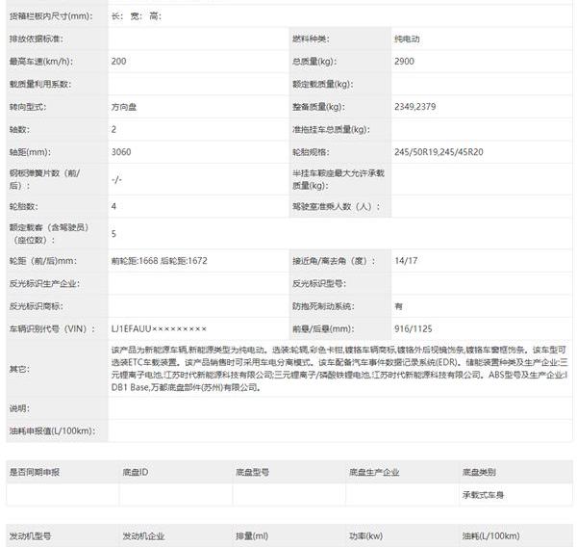577x547 pixels.
Task: Select the approach/departure angle value 14/17
Action: (x=406, y=261)
